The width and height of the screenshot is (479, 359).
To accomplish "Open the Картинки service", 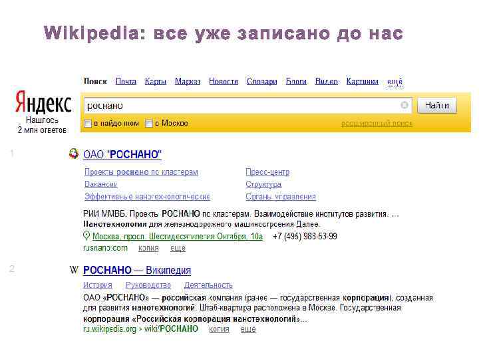I will (x=363, y=82).
